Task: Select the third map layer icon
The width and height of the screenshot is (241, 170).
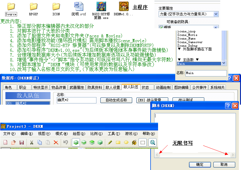Action: pos(92,142)
